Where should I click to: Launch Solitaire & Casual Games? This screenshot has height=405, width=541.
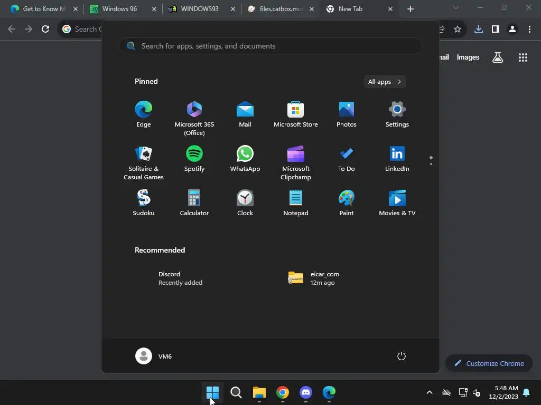coord(144,163)
